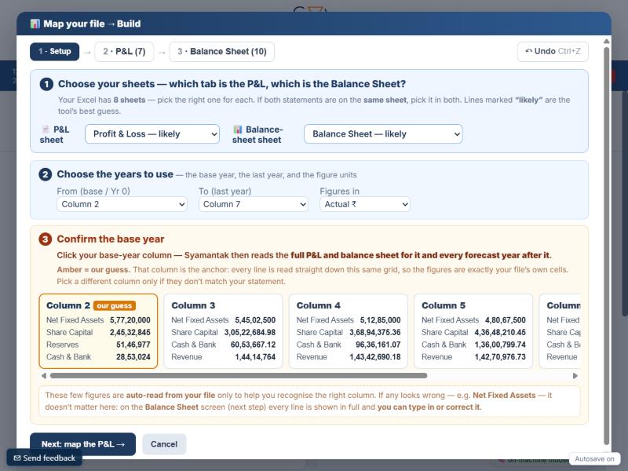628x471 pixels.
Task: Click the Undo button
Action: pyautogui.click(x=553, y=51)
